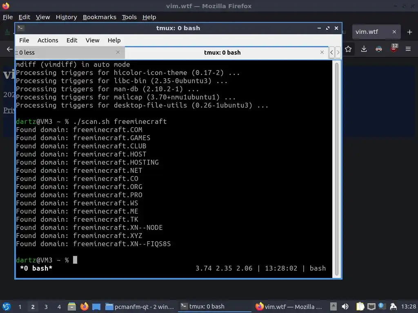Open Firefox History menu
Screen dimensions: 418x313
[x=67, y=17]
